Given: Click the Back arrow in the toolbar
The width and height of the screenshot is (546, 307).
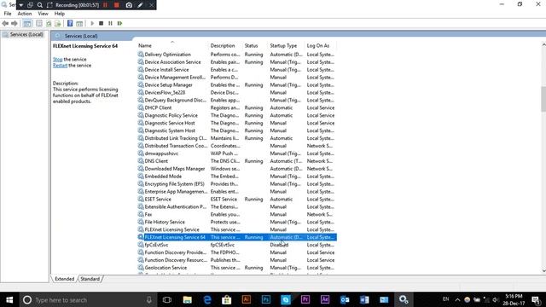Looking at the screenshot, I should [x=5, y=23].
